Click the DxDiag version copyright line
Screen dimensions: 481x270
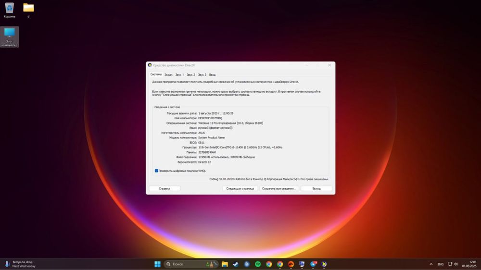(269, 179)
